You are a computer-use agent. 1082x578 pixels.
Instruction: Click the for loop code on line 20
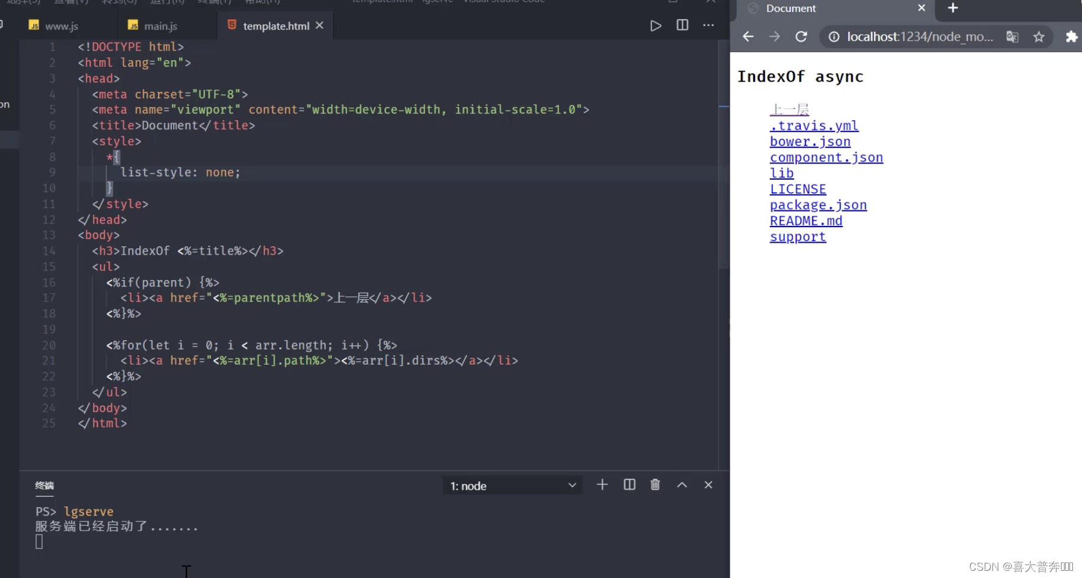click(251, 345)
